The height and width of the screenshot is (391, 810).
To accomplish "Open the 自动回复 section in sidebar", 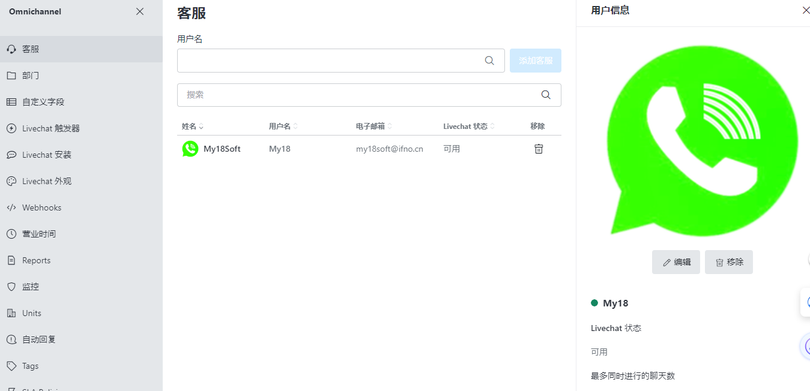I will point(81,339).
